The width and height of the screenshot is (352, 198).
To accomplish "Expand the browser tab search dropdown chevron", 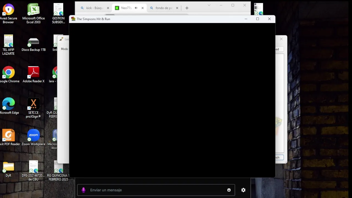I will (209, 5).
